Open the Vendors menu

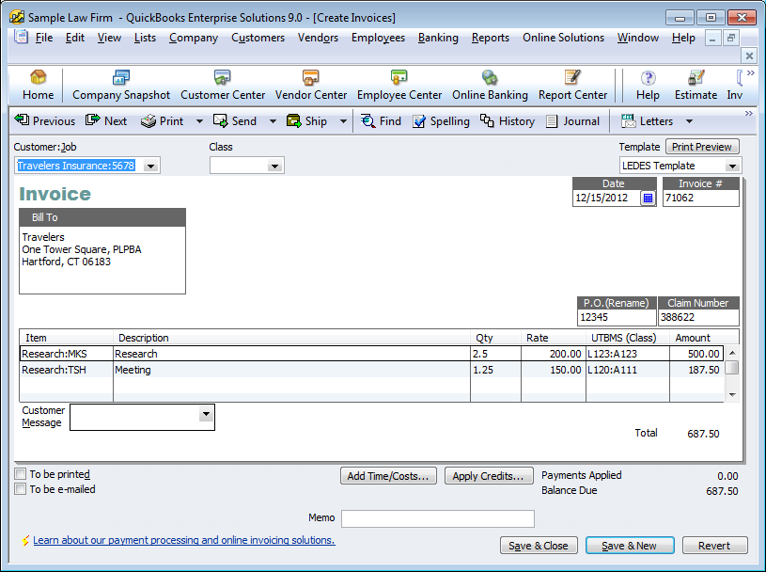point(318,38)
